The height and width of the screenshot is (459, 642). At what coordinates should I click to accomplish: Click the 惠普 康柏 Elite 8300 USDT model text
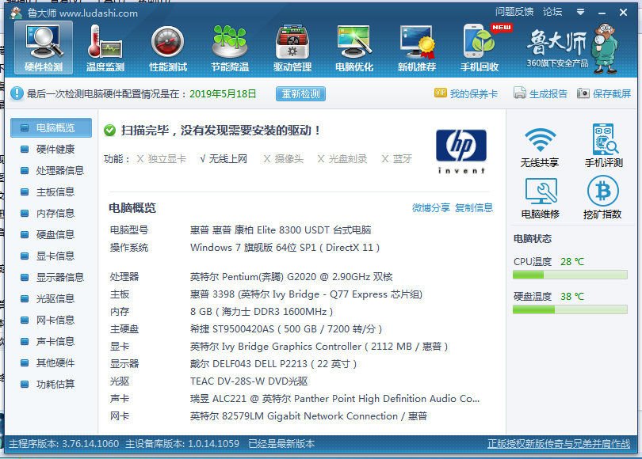pyautogui.click(x=281, y=229)
